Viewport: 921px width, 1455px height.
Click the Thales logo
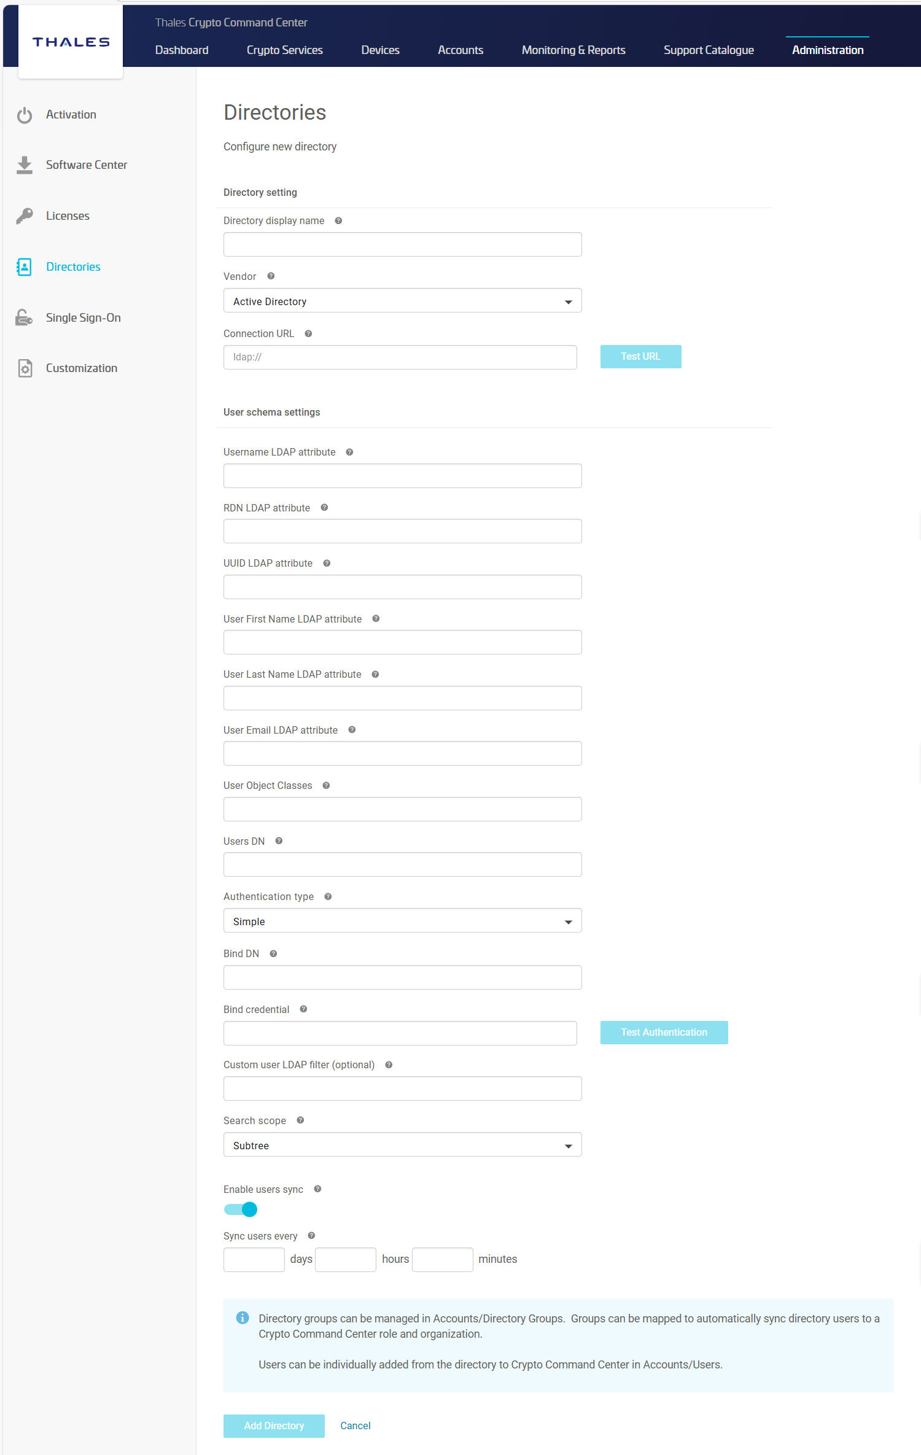[x=71, y=42]
